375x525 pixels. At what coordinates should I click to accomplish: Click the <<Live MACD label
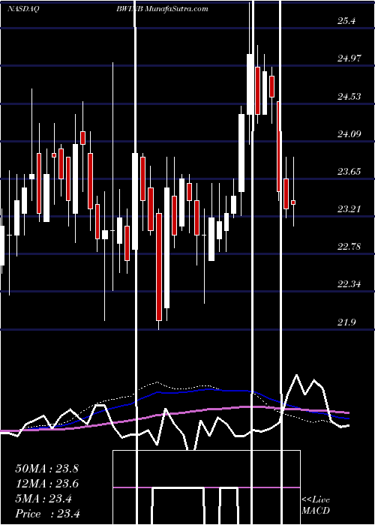tap(316, 505)
